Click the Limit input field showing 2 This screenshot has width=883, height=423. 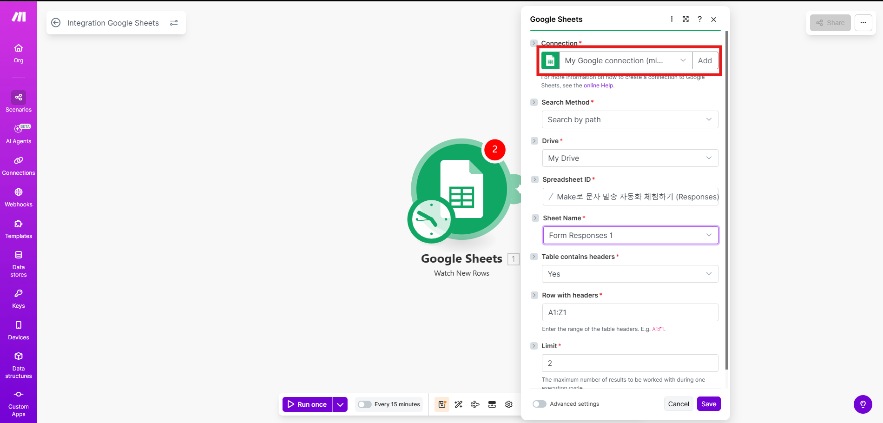click(630, 363)
